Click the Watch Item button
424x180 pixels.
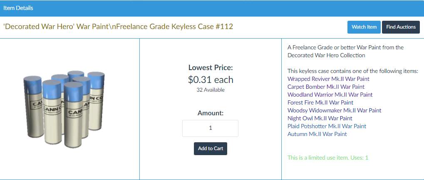click(364, 27)
